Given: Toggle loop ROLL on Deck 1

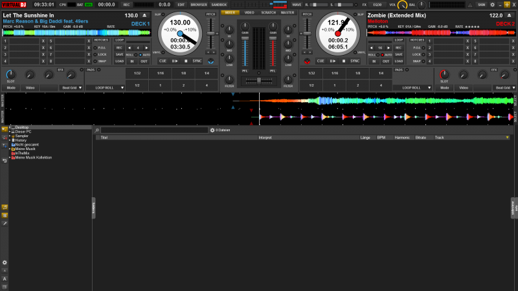Looking at the screenshot, I should [x=136, y=55].
